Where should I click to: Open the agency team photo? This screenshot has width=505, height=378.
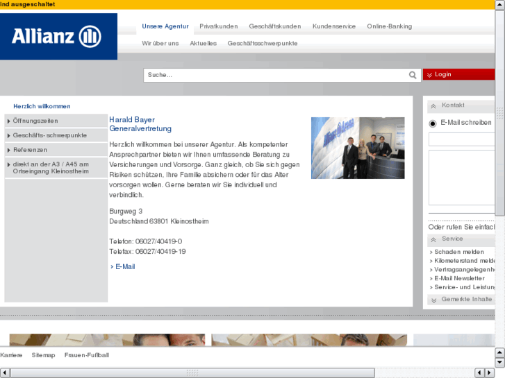pyautogui.click(x=357, y=148)
